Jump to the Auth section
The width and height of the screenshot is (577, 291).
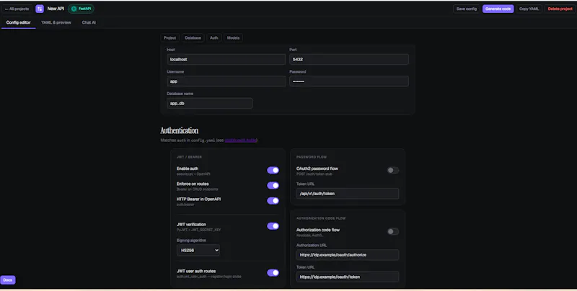(x=213, y=38)
